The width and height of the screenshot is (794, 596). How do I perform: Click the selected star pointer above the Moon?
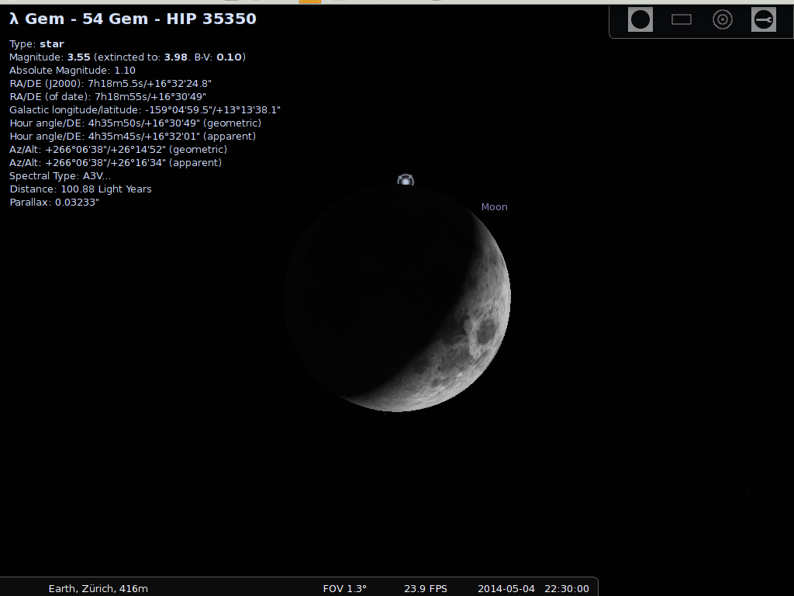(406, 181)
